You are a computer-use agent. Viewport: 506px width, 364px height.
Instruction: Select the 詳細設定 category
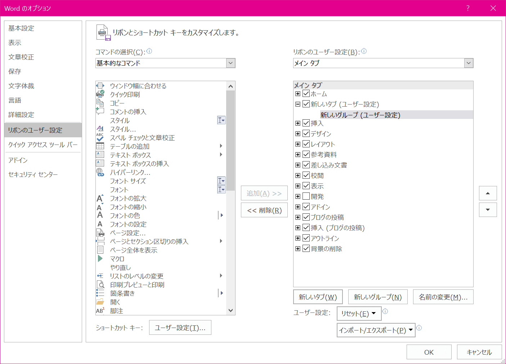pos(43,115)
